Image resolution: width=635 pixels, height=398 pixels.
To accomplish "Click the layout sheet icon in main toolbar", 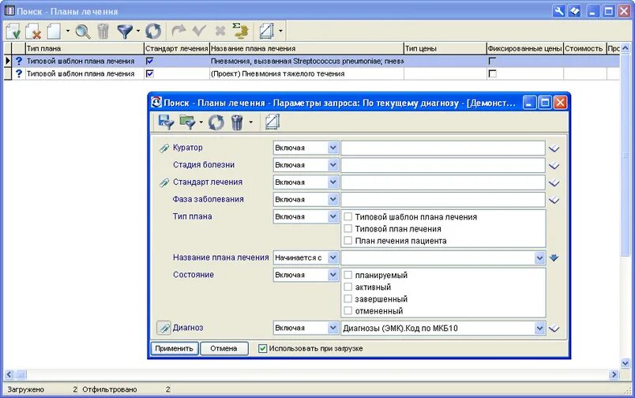I will pos(266,31).
